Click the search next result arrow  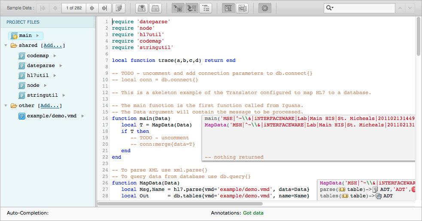[x=410, y=8]
